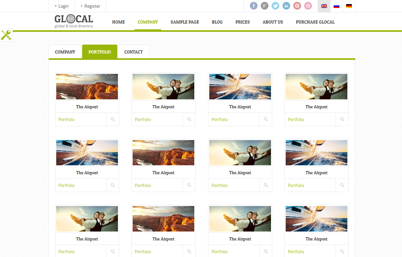Select Prices in the navigation menu
402x257 pixels.
click(242, 22)
